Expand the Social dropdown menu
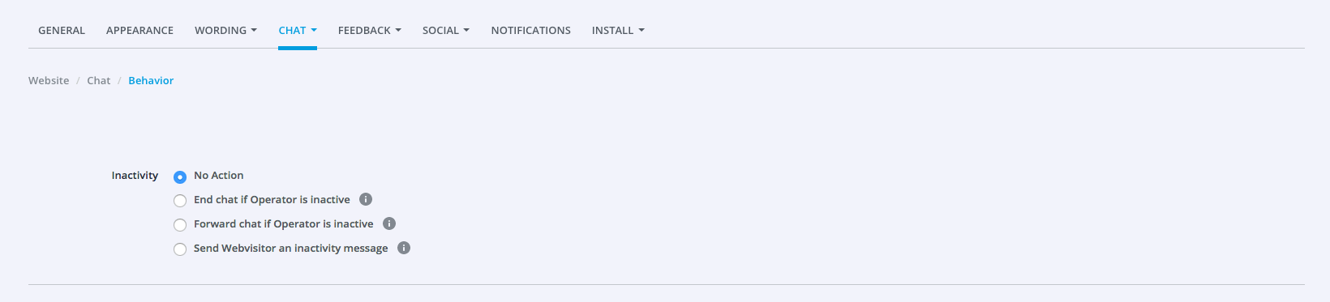 pos(446,30)
